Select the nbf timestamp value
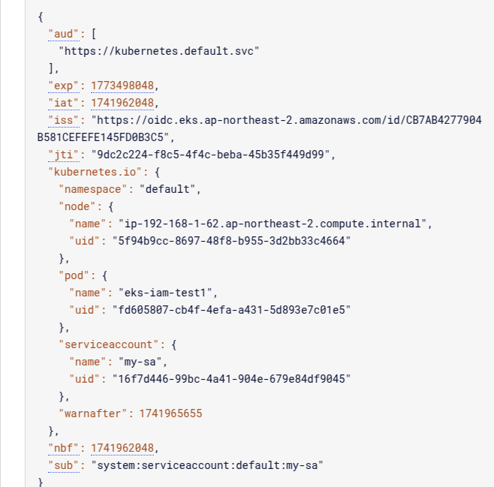The height and width of the screenshot is (487, 494). point(122,448)
